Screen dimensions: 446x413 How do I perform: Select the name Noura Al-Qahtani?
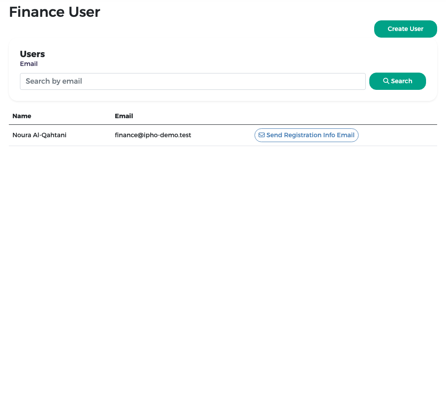(x=39, y=135)
